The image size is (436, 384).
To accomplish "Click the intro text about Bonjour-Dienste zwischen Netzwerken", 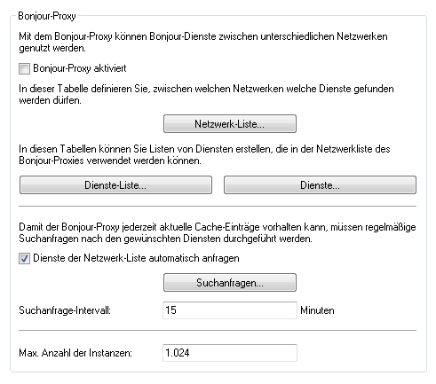I will pyautogui.click(x=203, y=42).
